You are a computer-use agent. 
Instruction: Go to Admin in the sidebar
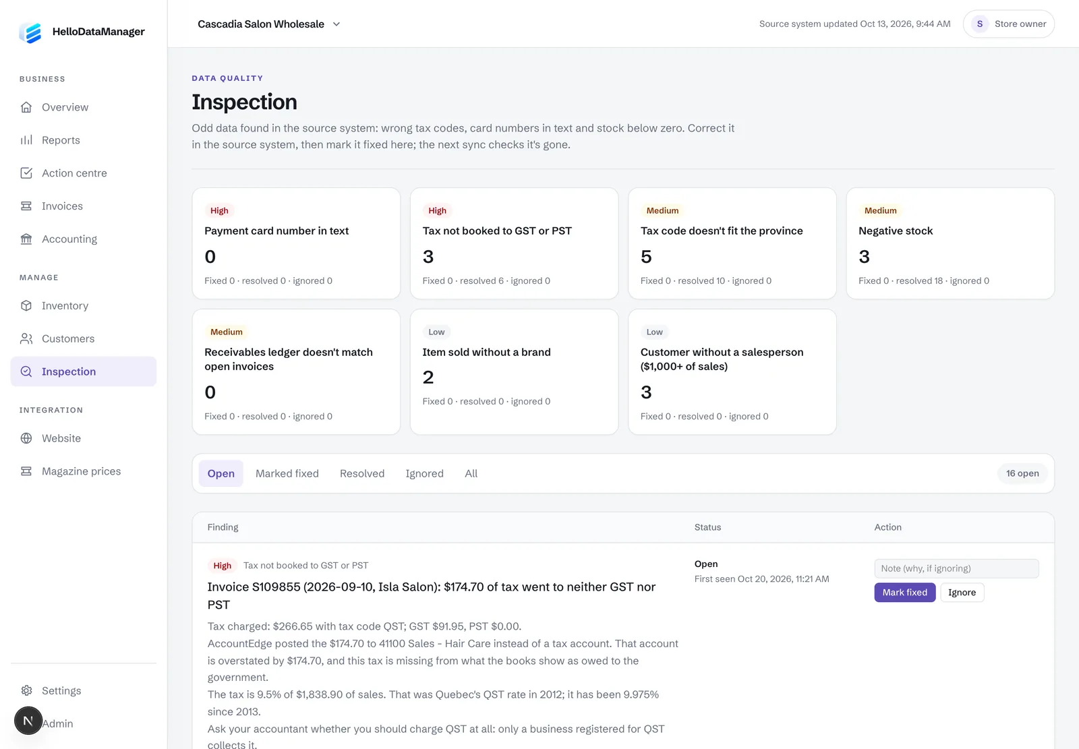58,723
